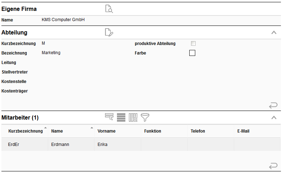Toggle the produktive Abteilung checkbox

pos(193,44)
